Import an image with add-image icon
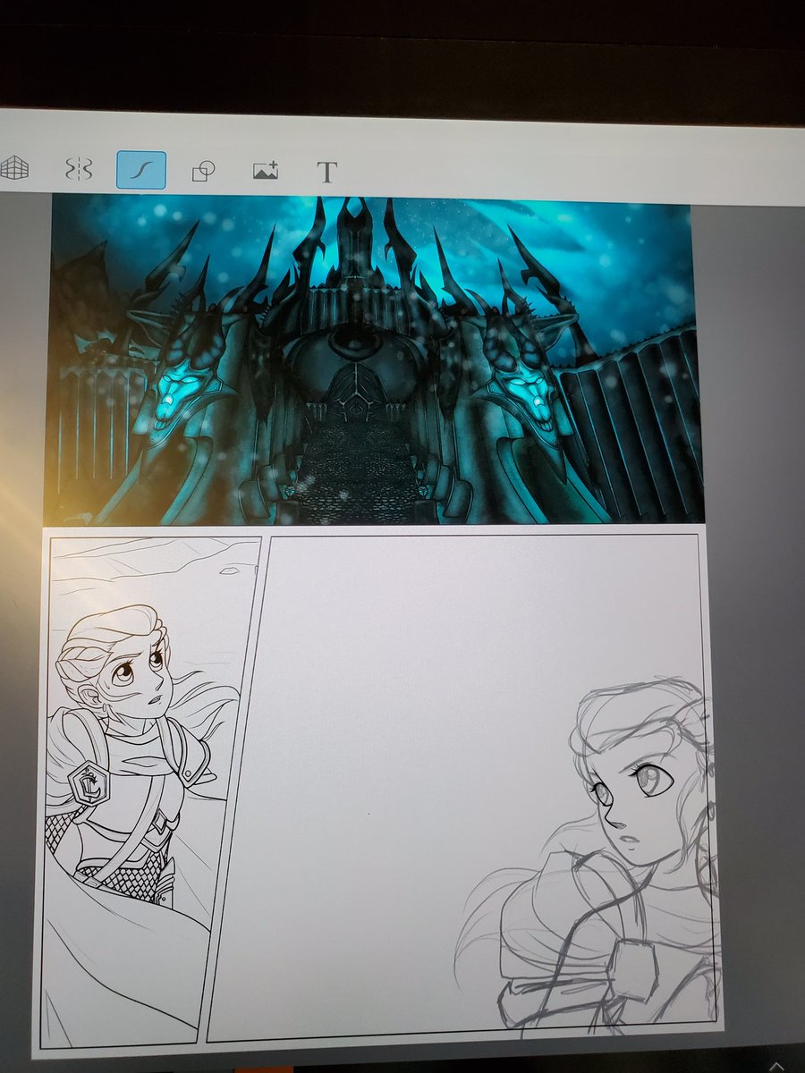805x1073 pixels. [x=266, y=170]
